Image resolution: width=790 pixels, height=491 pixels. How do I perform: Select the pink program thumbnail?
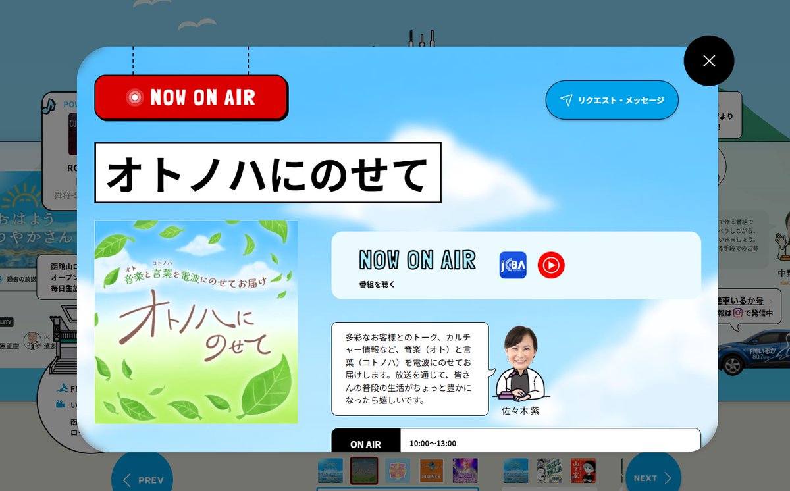tap(398, 471)
